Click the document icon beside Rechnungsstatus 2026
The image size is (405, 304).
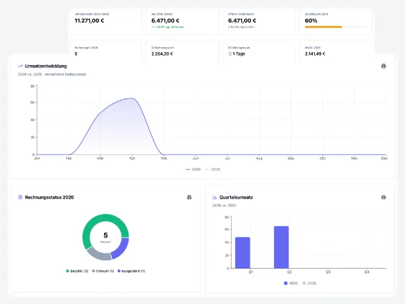[20, 197]
